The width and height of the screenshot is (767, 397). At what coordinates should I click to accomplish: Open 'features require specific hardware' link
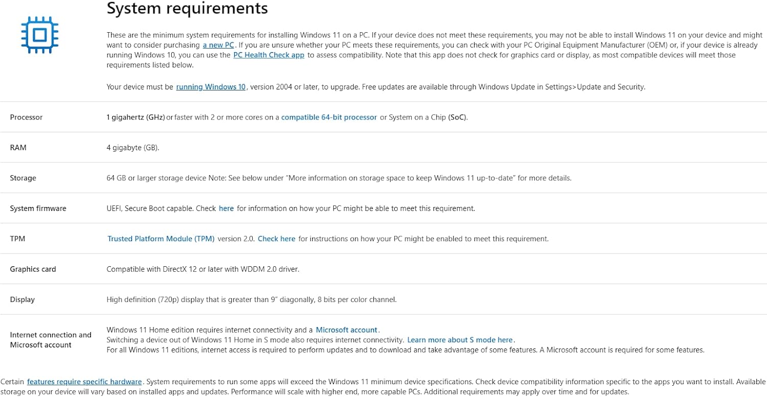pos(84,382)
